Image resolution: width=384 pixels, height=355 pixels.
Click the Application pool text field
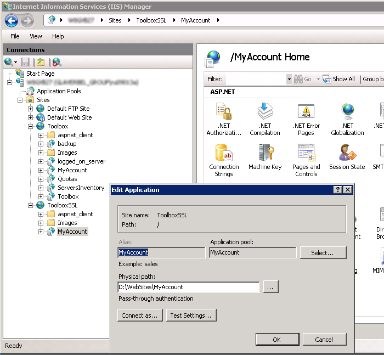[x=253, y=252]
